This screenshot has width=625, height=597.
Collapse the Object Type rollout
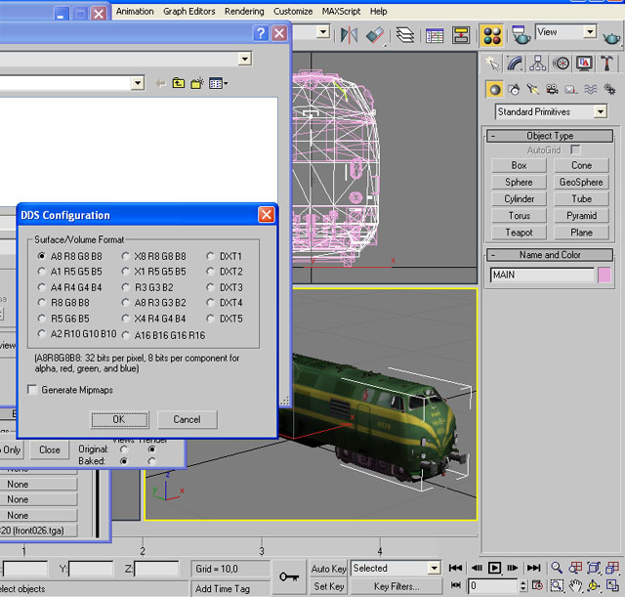point(496,136)
